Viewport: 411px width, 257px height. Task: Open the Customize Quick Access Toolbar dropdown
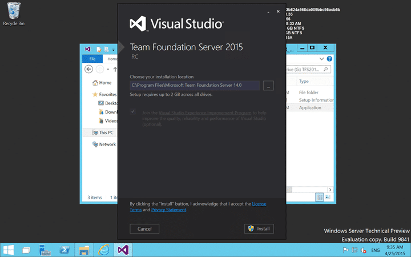[113, 50]
